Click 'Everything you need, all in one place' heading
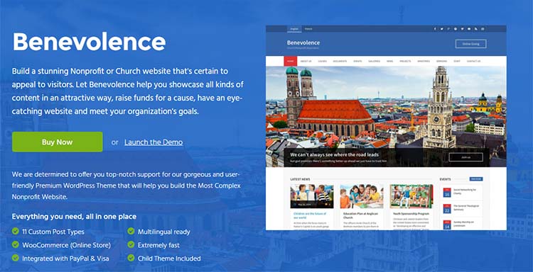The width and height of the screenshot is (533, 272). pyautogui.click(x=74, y=217)
